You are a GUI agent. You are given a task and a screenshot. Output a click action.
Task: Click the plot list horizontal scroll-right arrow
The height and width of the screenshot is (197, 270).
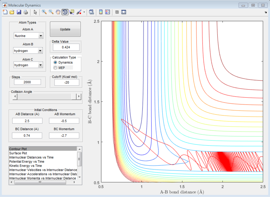click(74, 182)
